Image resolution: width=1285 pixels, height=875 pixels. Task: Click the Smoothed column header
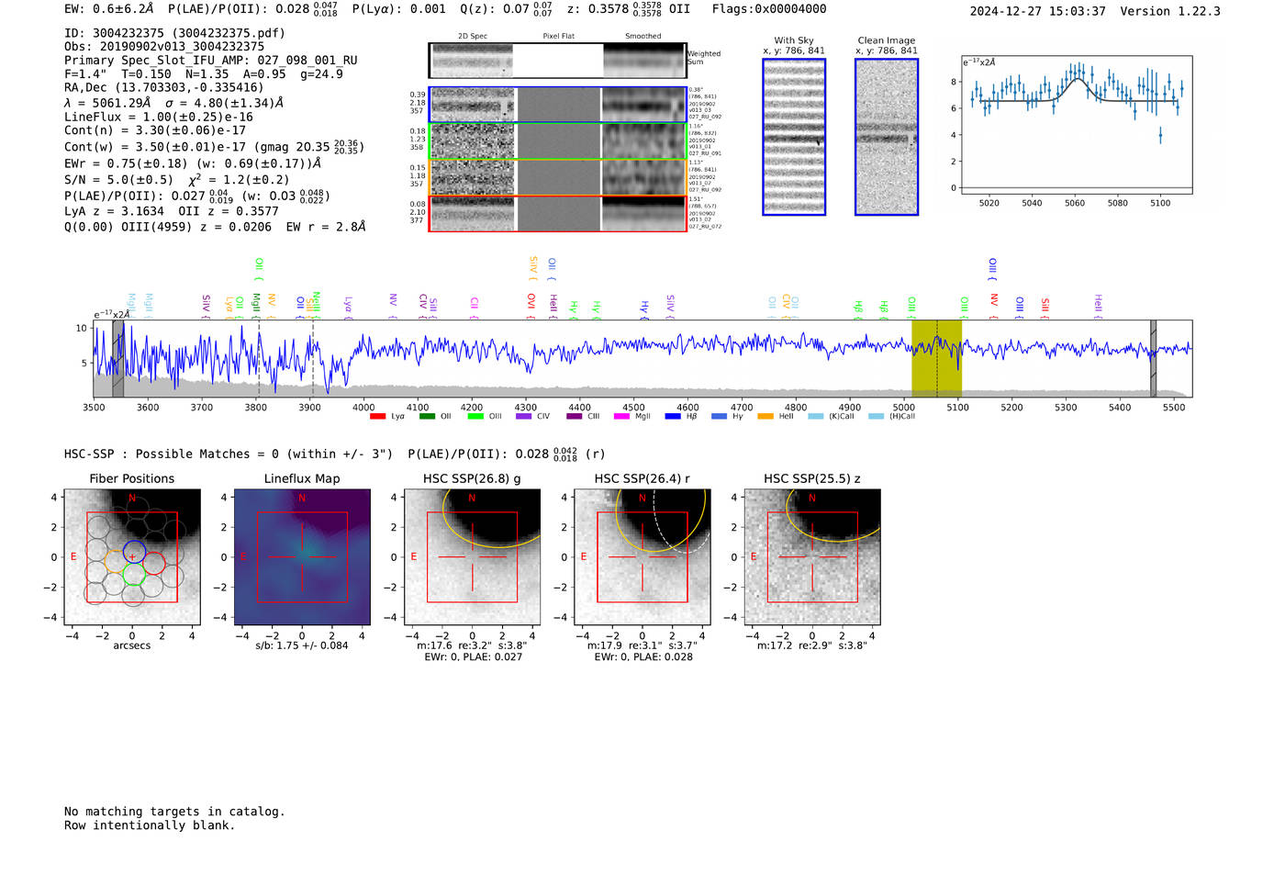pos(642,37)
